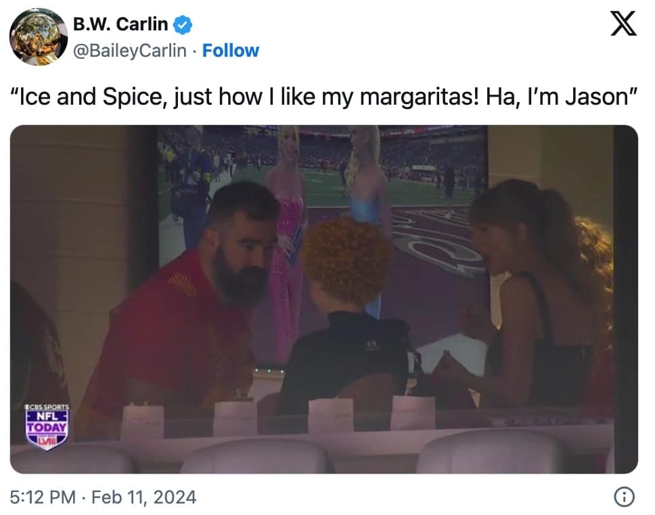Follow the BaileyCarlin account
This screenshot has width=655, height=515.
click(231, 51)
